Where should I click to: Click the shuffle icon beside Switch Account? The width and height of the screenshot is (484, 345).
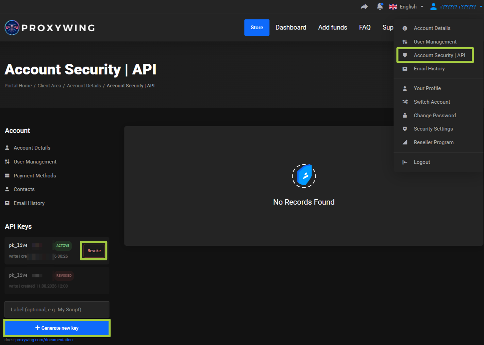point(405,102)
